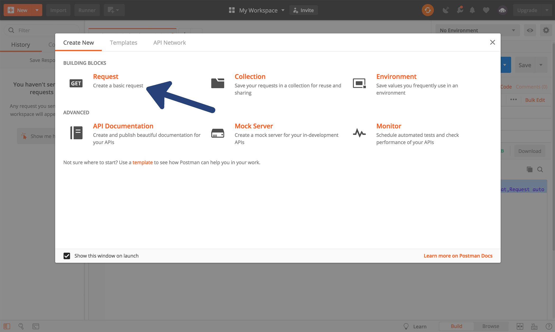Click the Mock Server icon
This screenshot has height=332, width=555.
[x=218, y=133]
